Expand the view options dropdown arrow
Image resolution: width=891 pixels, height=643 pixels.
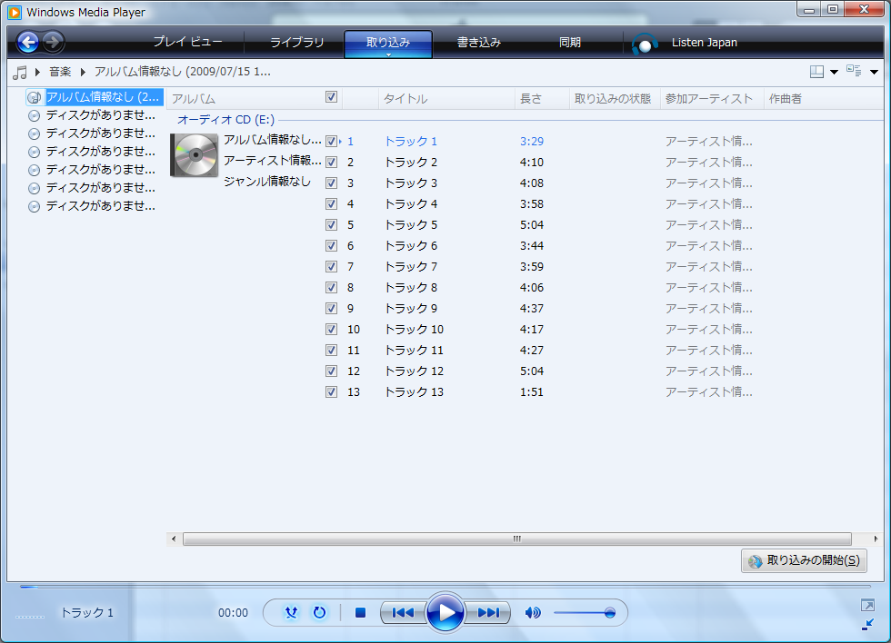(874, 72)
